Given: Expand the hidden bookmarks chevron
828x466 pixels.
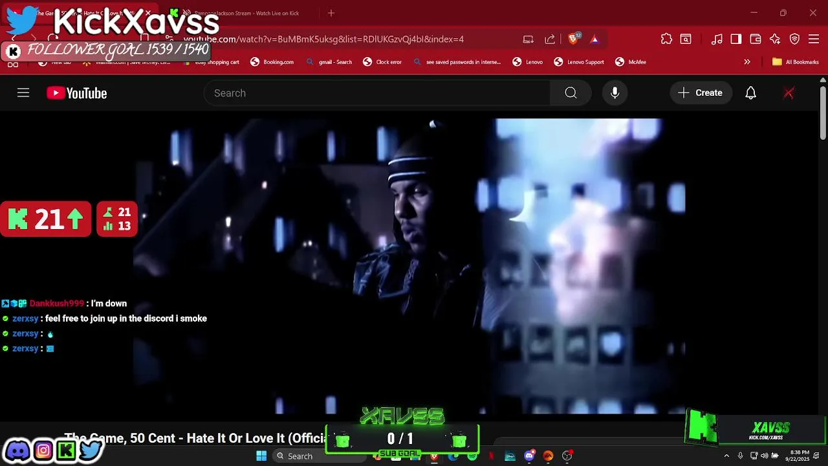Looking at the screenshot, I should tap(747, 62).
